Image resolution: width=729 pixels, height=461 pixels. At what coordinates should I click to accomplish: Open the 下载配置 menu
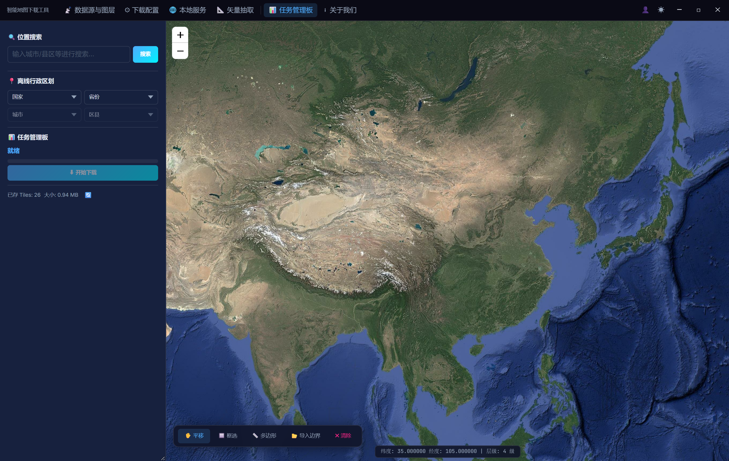(142, 10)
